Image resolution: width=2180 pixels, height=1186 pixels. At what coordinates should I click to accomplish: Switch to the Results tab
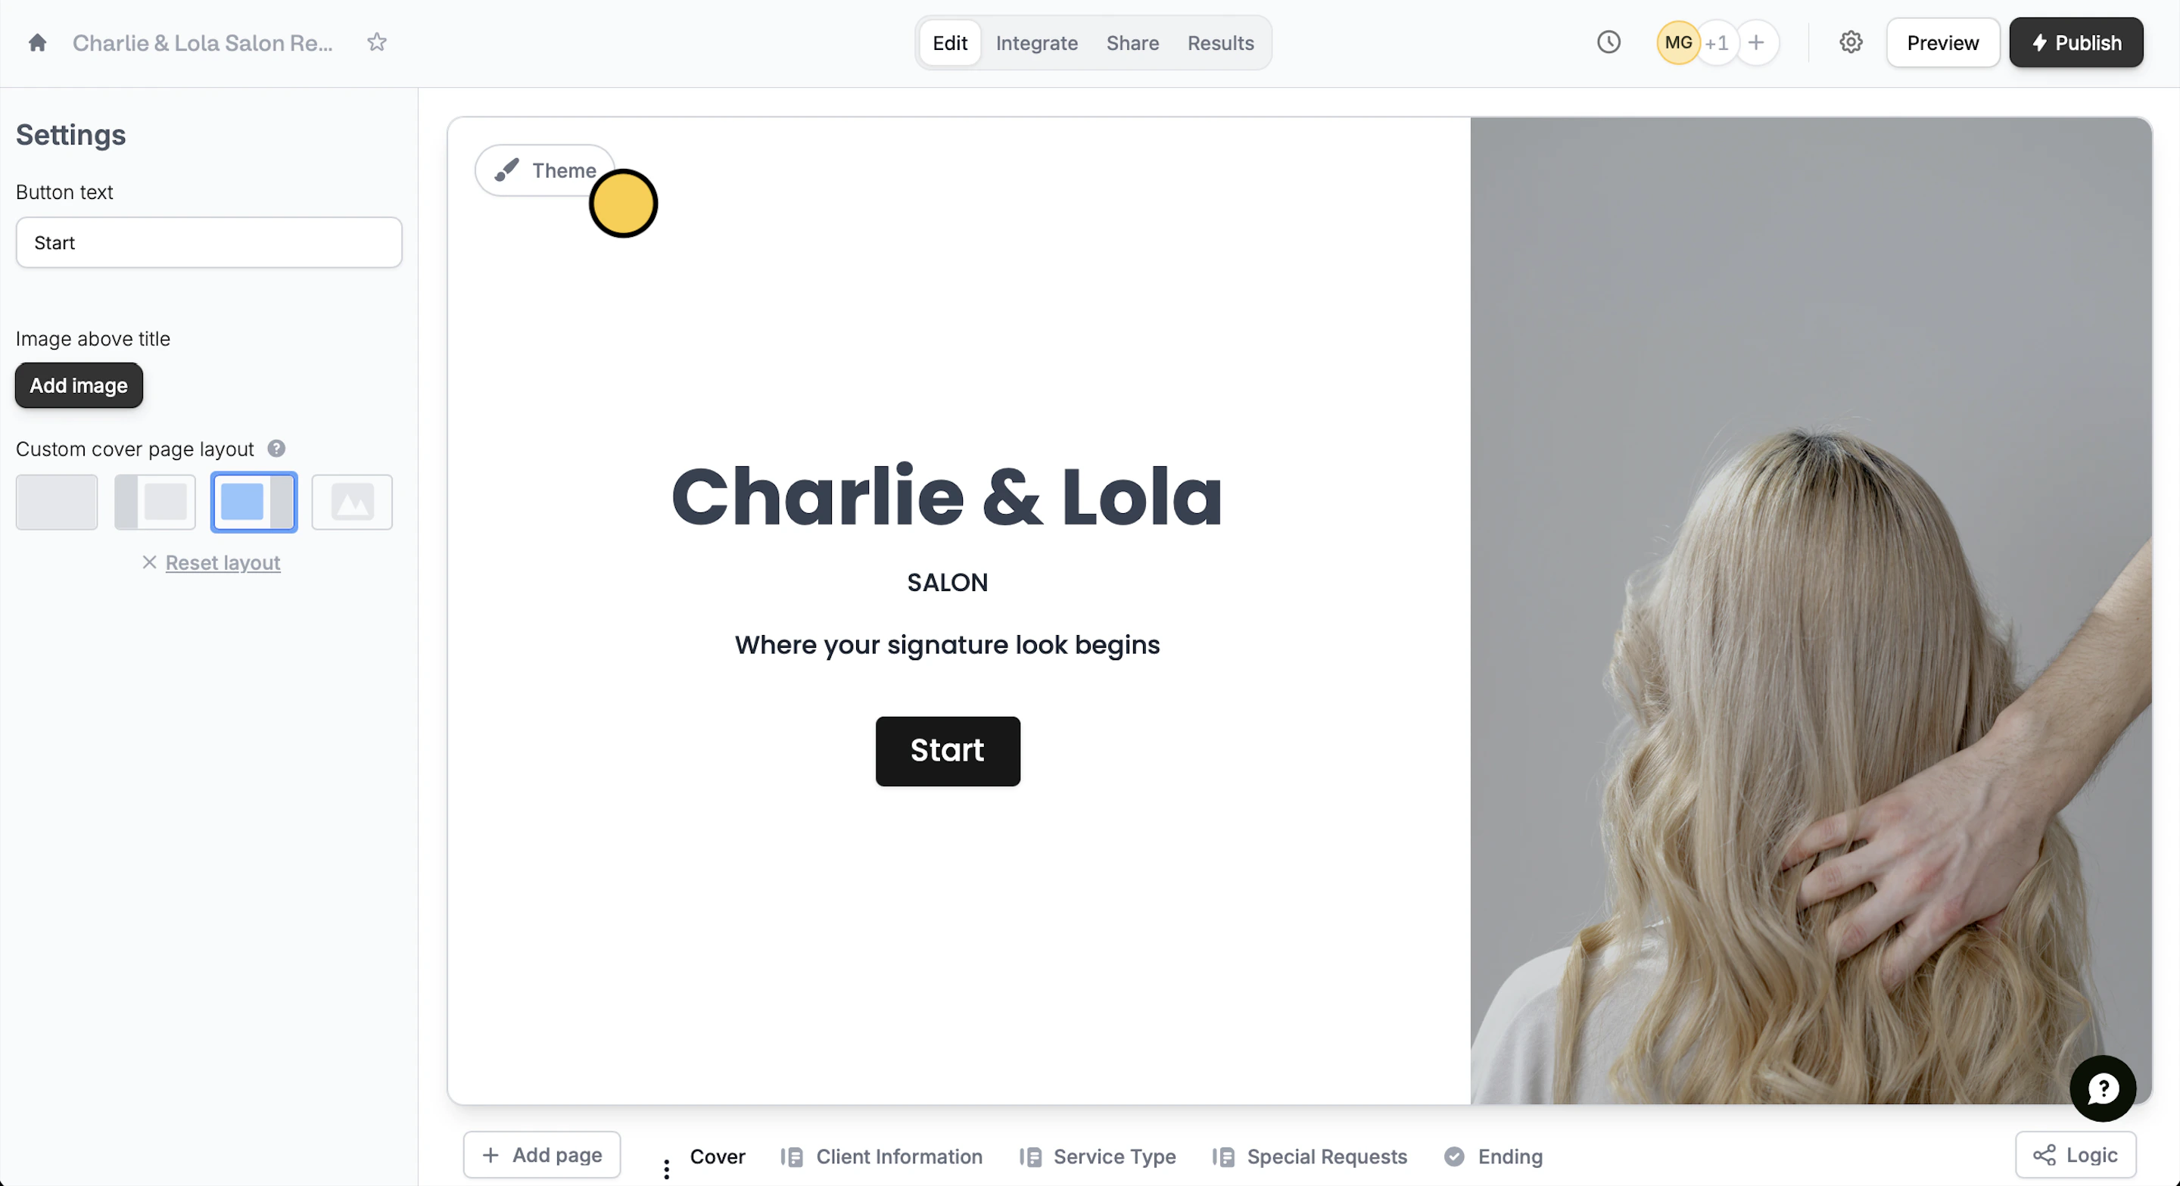click(1219, 42)
